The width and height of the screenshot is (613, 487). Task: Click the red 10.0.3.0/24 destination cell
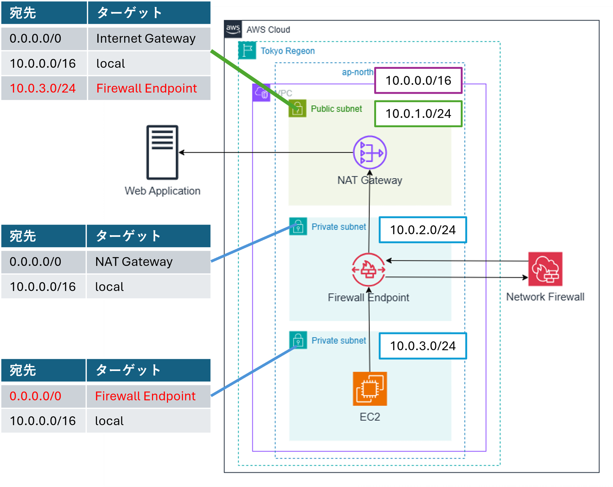[x=43, y=88]
